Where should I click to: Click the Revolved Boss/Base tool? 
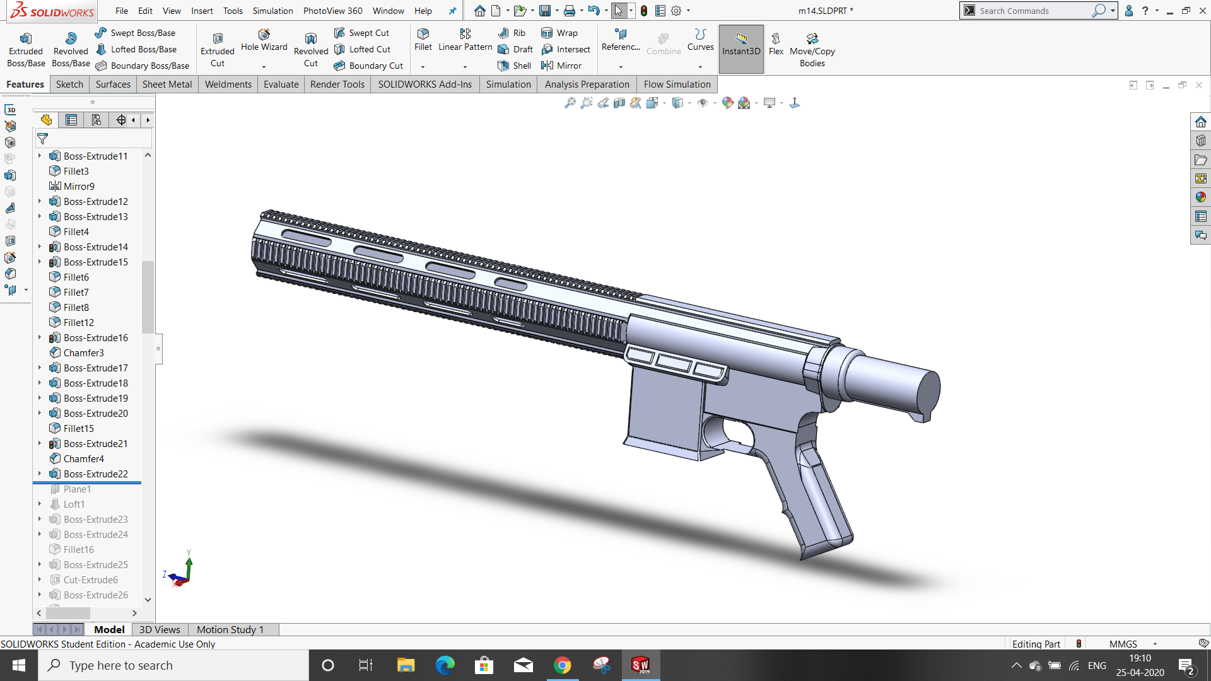point(71,50)
